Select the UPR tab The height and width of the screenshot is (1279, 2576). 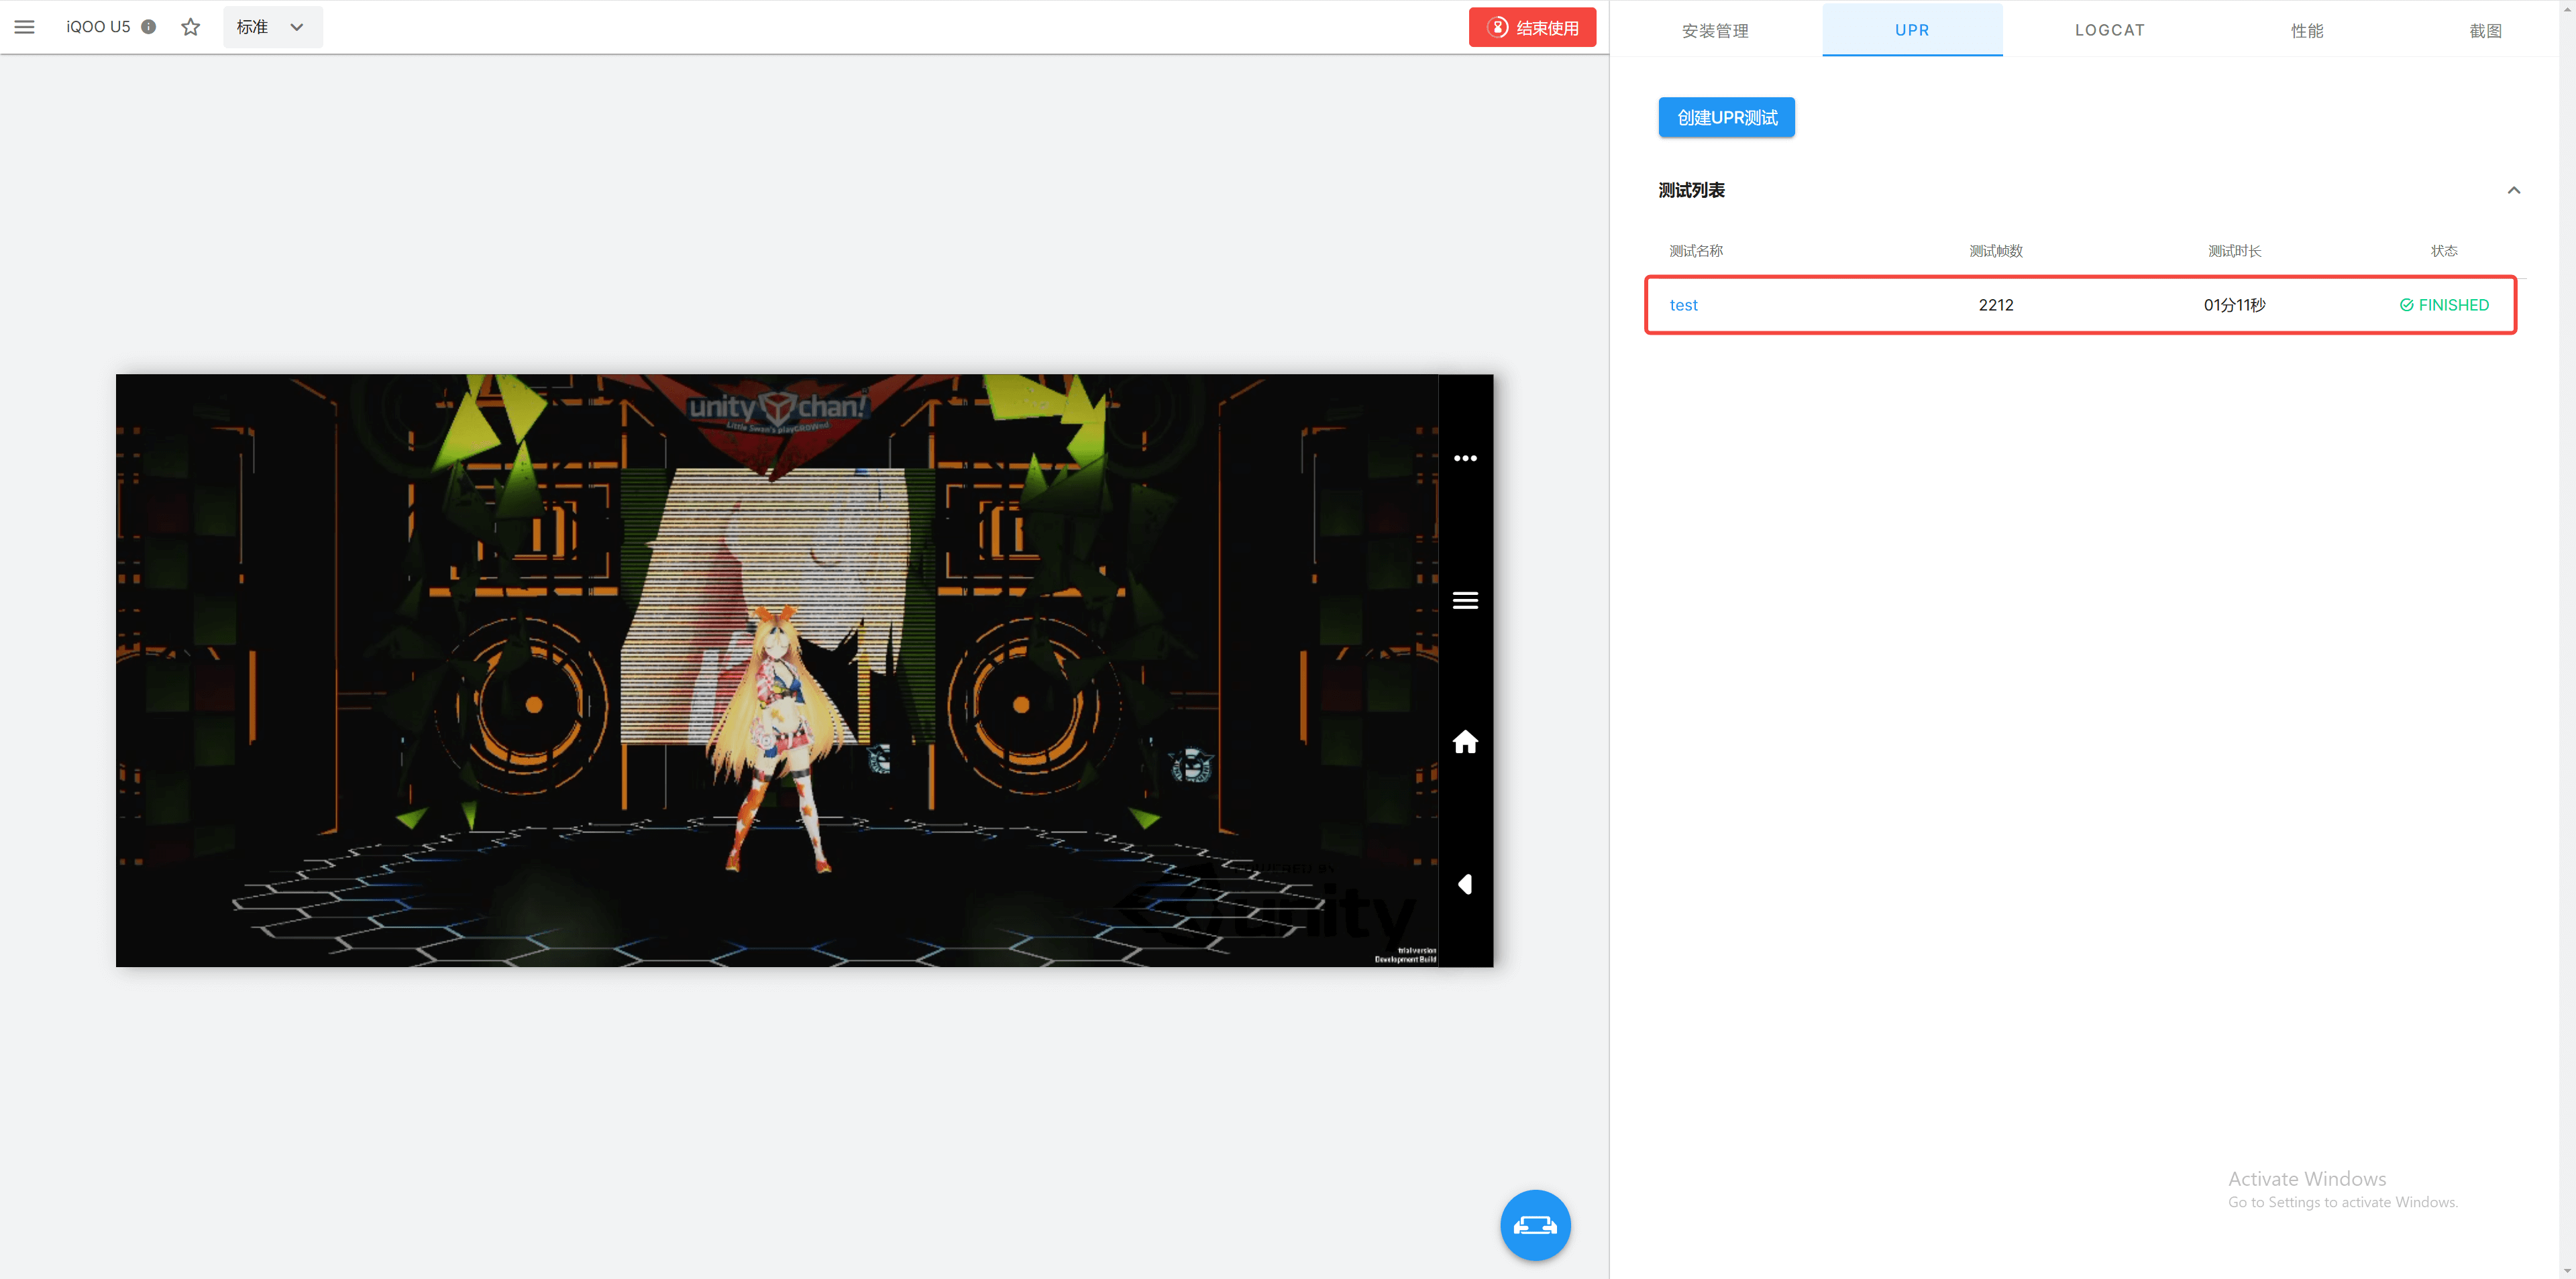1912,30
